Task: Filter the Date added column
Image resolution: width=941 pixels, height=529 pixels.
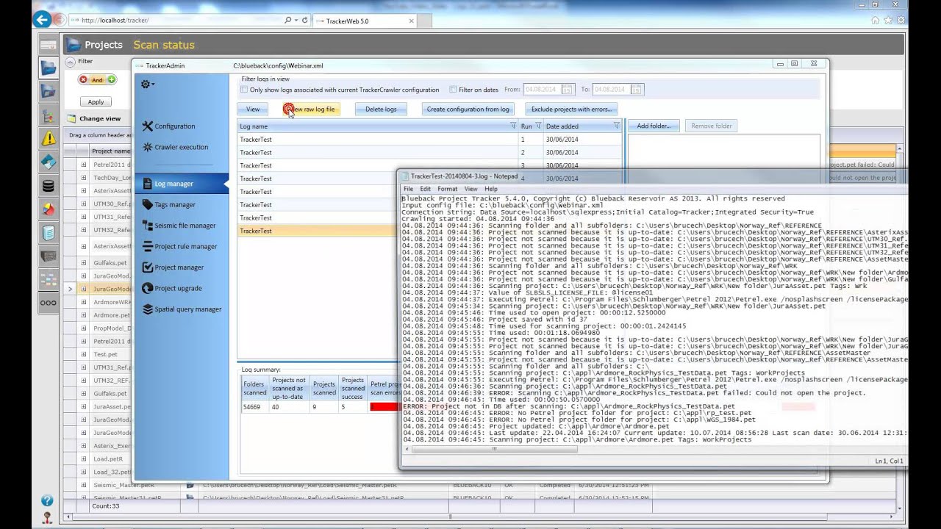Action: (x=617, y=126)
